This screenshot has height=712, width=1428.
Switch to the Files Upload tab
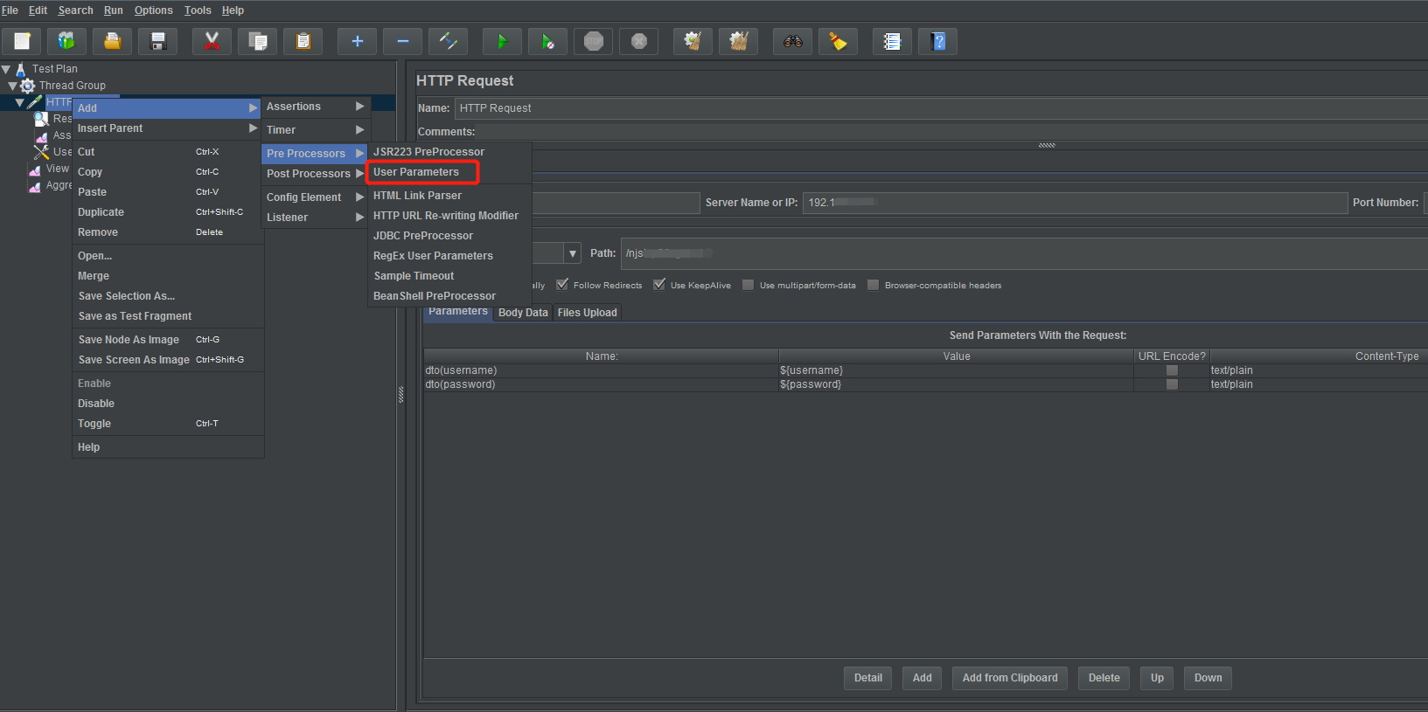pyautogui.click(x=587, y=313)
